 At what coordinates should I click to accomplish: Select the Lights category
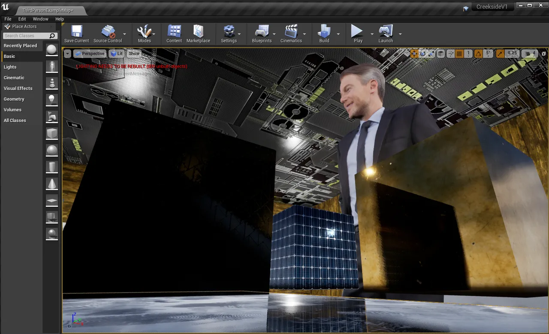pyautogui.click(x=10, y=67)
